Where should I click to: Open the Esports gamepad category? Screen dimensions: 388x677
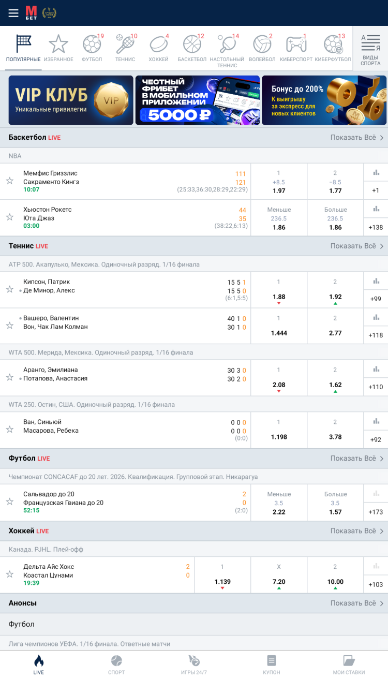pos(296,48)
